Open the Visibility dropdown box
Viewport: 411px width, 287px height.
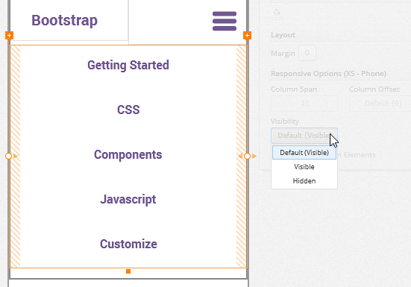coord(304,136)
